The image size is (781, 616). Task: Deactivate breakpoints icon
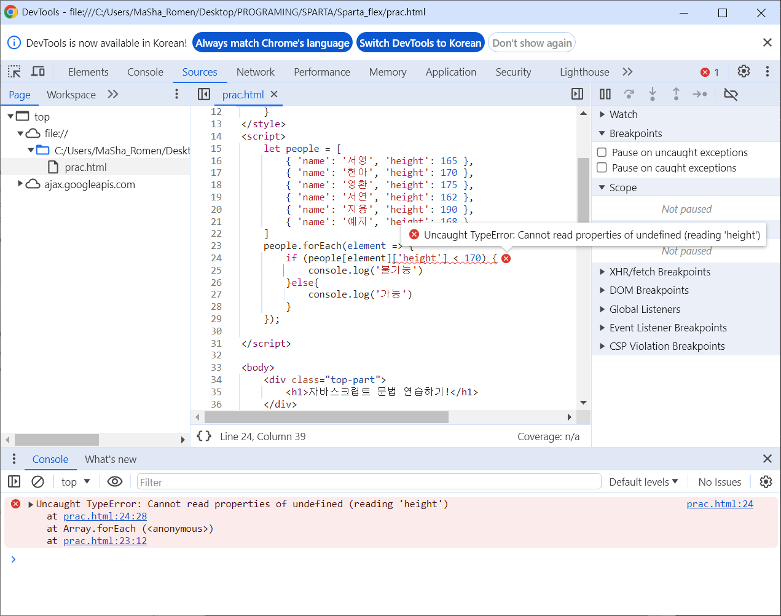point(731,94)
